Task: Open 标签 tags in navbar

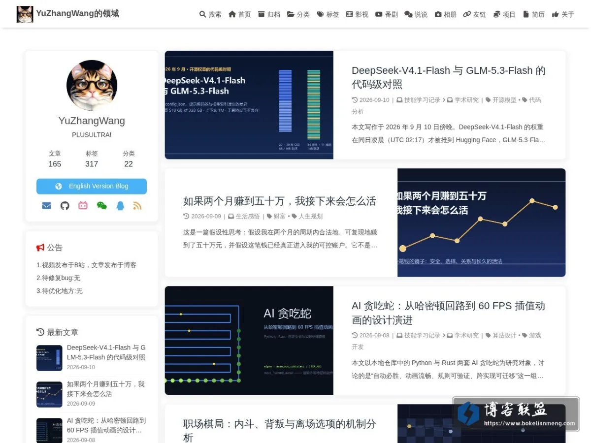Action: click(328, 14)
